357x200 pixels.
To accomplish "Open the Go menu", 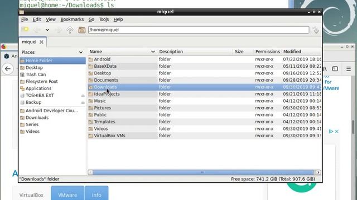I will [x=91, y=19].
